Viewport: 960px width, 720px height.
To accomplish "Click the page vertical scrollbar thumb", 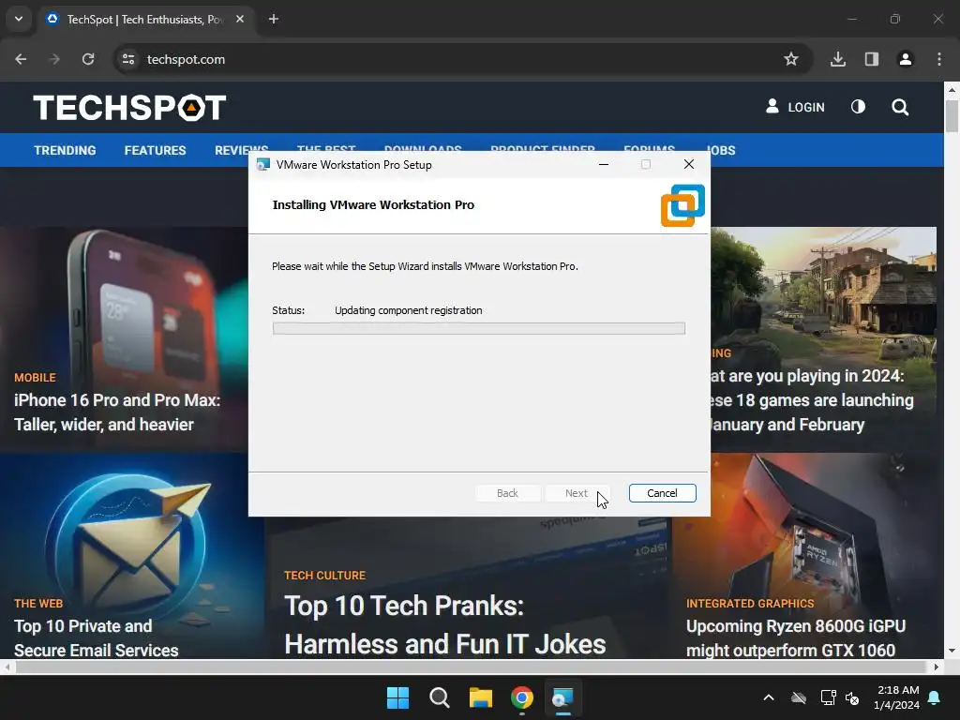I will pyautogui.click(x=952, y=115).
